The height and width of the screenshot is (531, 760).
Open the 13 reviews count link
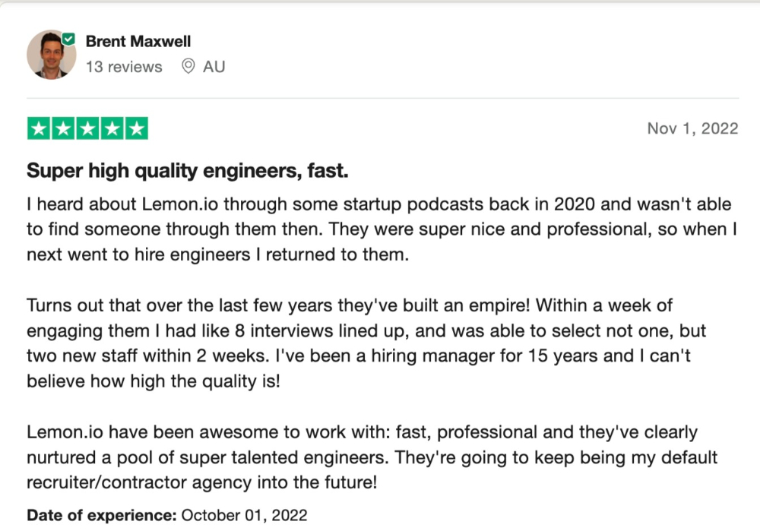(x=124, y=66)
